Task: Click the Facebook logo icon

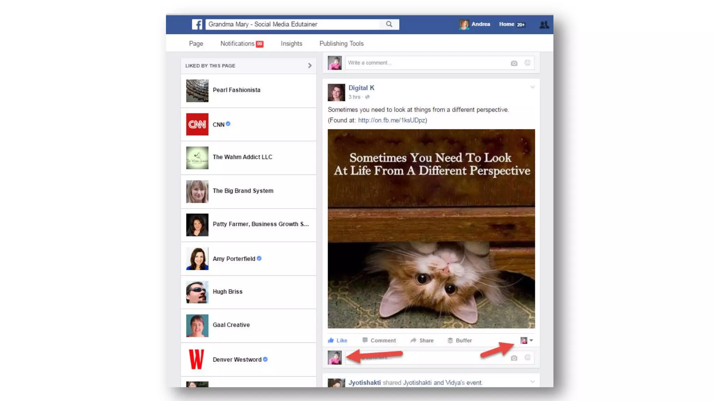Action: pos(197,24)
